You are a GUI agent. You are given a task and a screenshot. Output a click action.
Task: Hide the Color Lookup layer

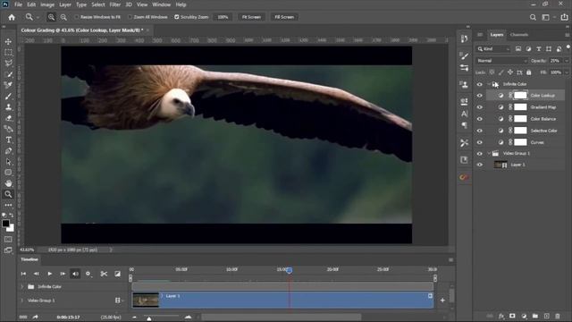(x=479, y=96)
